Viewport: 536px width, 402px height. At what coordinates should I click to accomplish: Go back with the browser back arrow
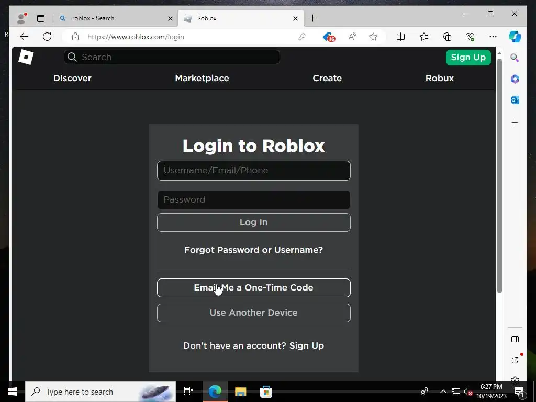pyautogui.click(x=24, y=37)
